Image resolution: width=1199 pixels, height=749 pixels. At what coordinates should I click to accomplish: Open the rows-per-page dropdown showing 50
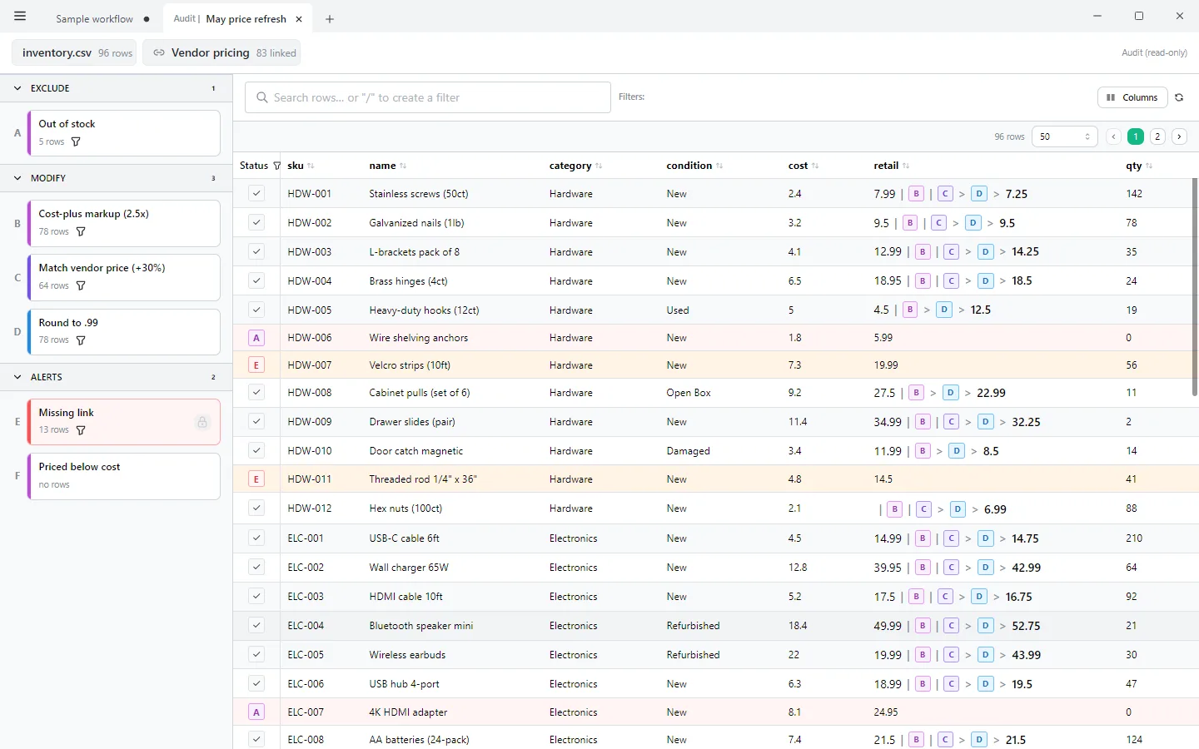pyautogui.click(x=1065, y=136)
